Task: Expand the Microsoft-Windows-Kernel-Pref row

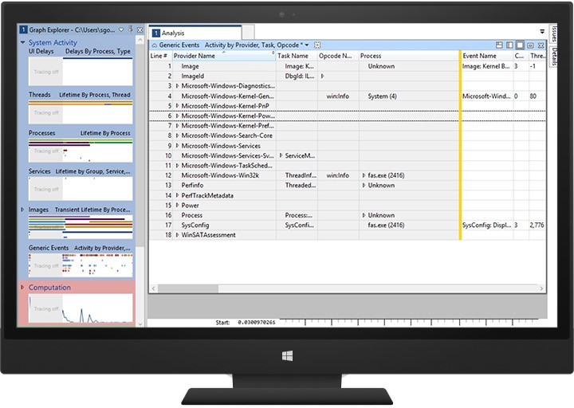Action: point(178,126)
